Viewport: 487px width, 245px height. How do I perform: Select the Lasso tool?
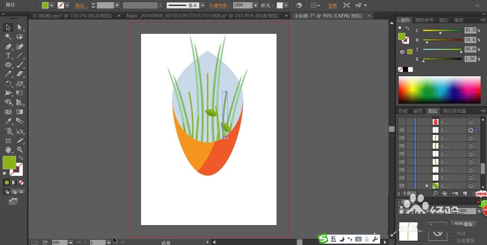coord(19,37)
